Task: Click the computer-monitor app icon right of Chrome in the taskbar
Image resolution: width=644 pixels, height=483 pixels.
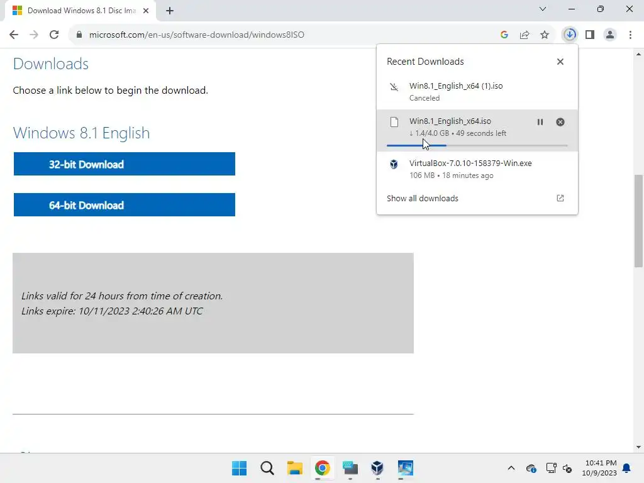Action: (350, 468)
